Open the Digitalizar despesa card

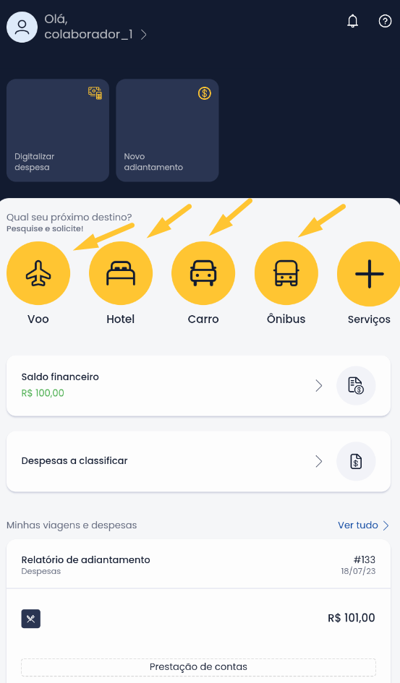[x=58, y=130]
